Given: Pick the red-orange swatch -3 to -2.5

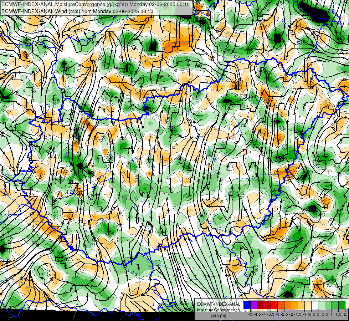Looking at the screenshot, I should click(281, 305).
